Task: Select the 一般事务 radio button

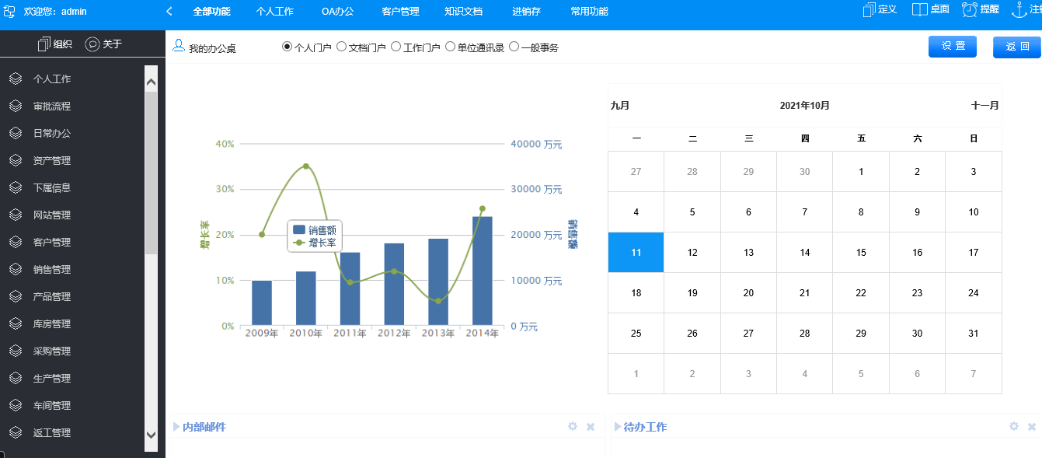Action: click(514, 47)
